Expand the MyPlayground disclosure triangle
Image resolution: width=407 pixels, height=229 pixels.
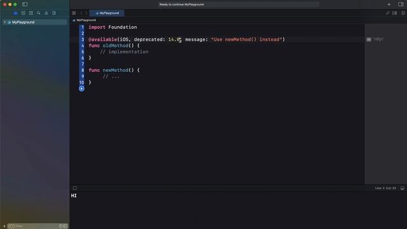coord(4,22)
